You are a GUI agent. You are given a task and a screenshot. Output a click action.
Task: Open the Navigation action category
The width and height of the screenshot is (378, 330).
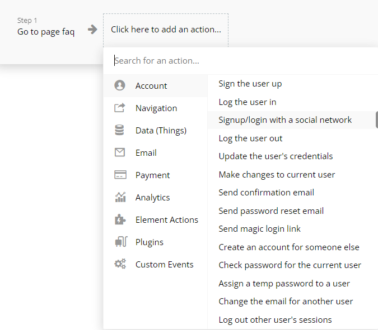click(x=156, y=108)
